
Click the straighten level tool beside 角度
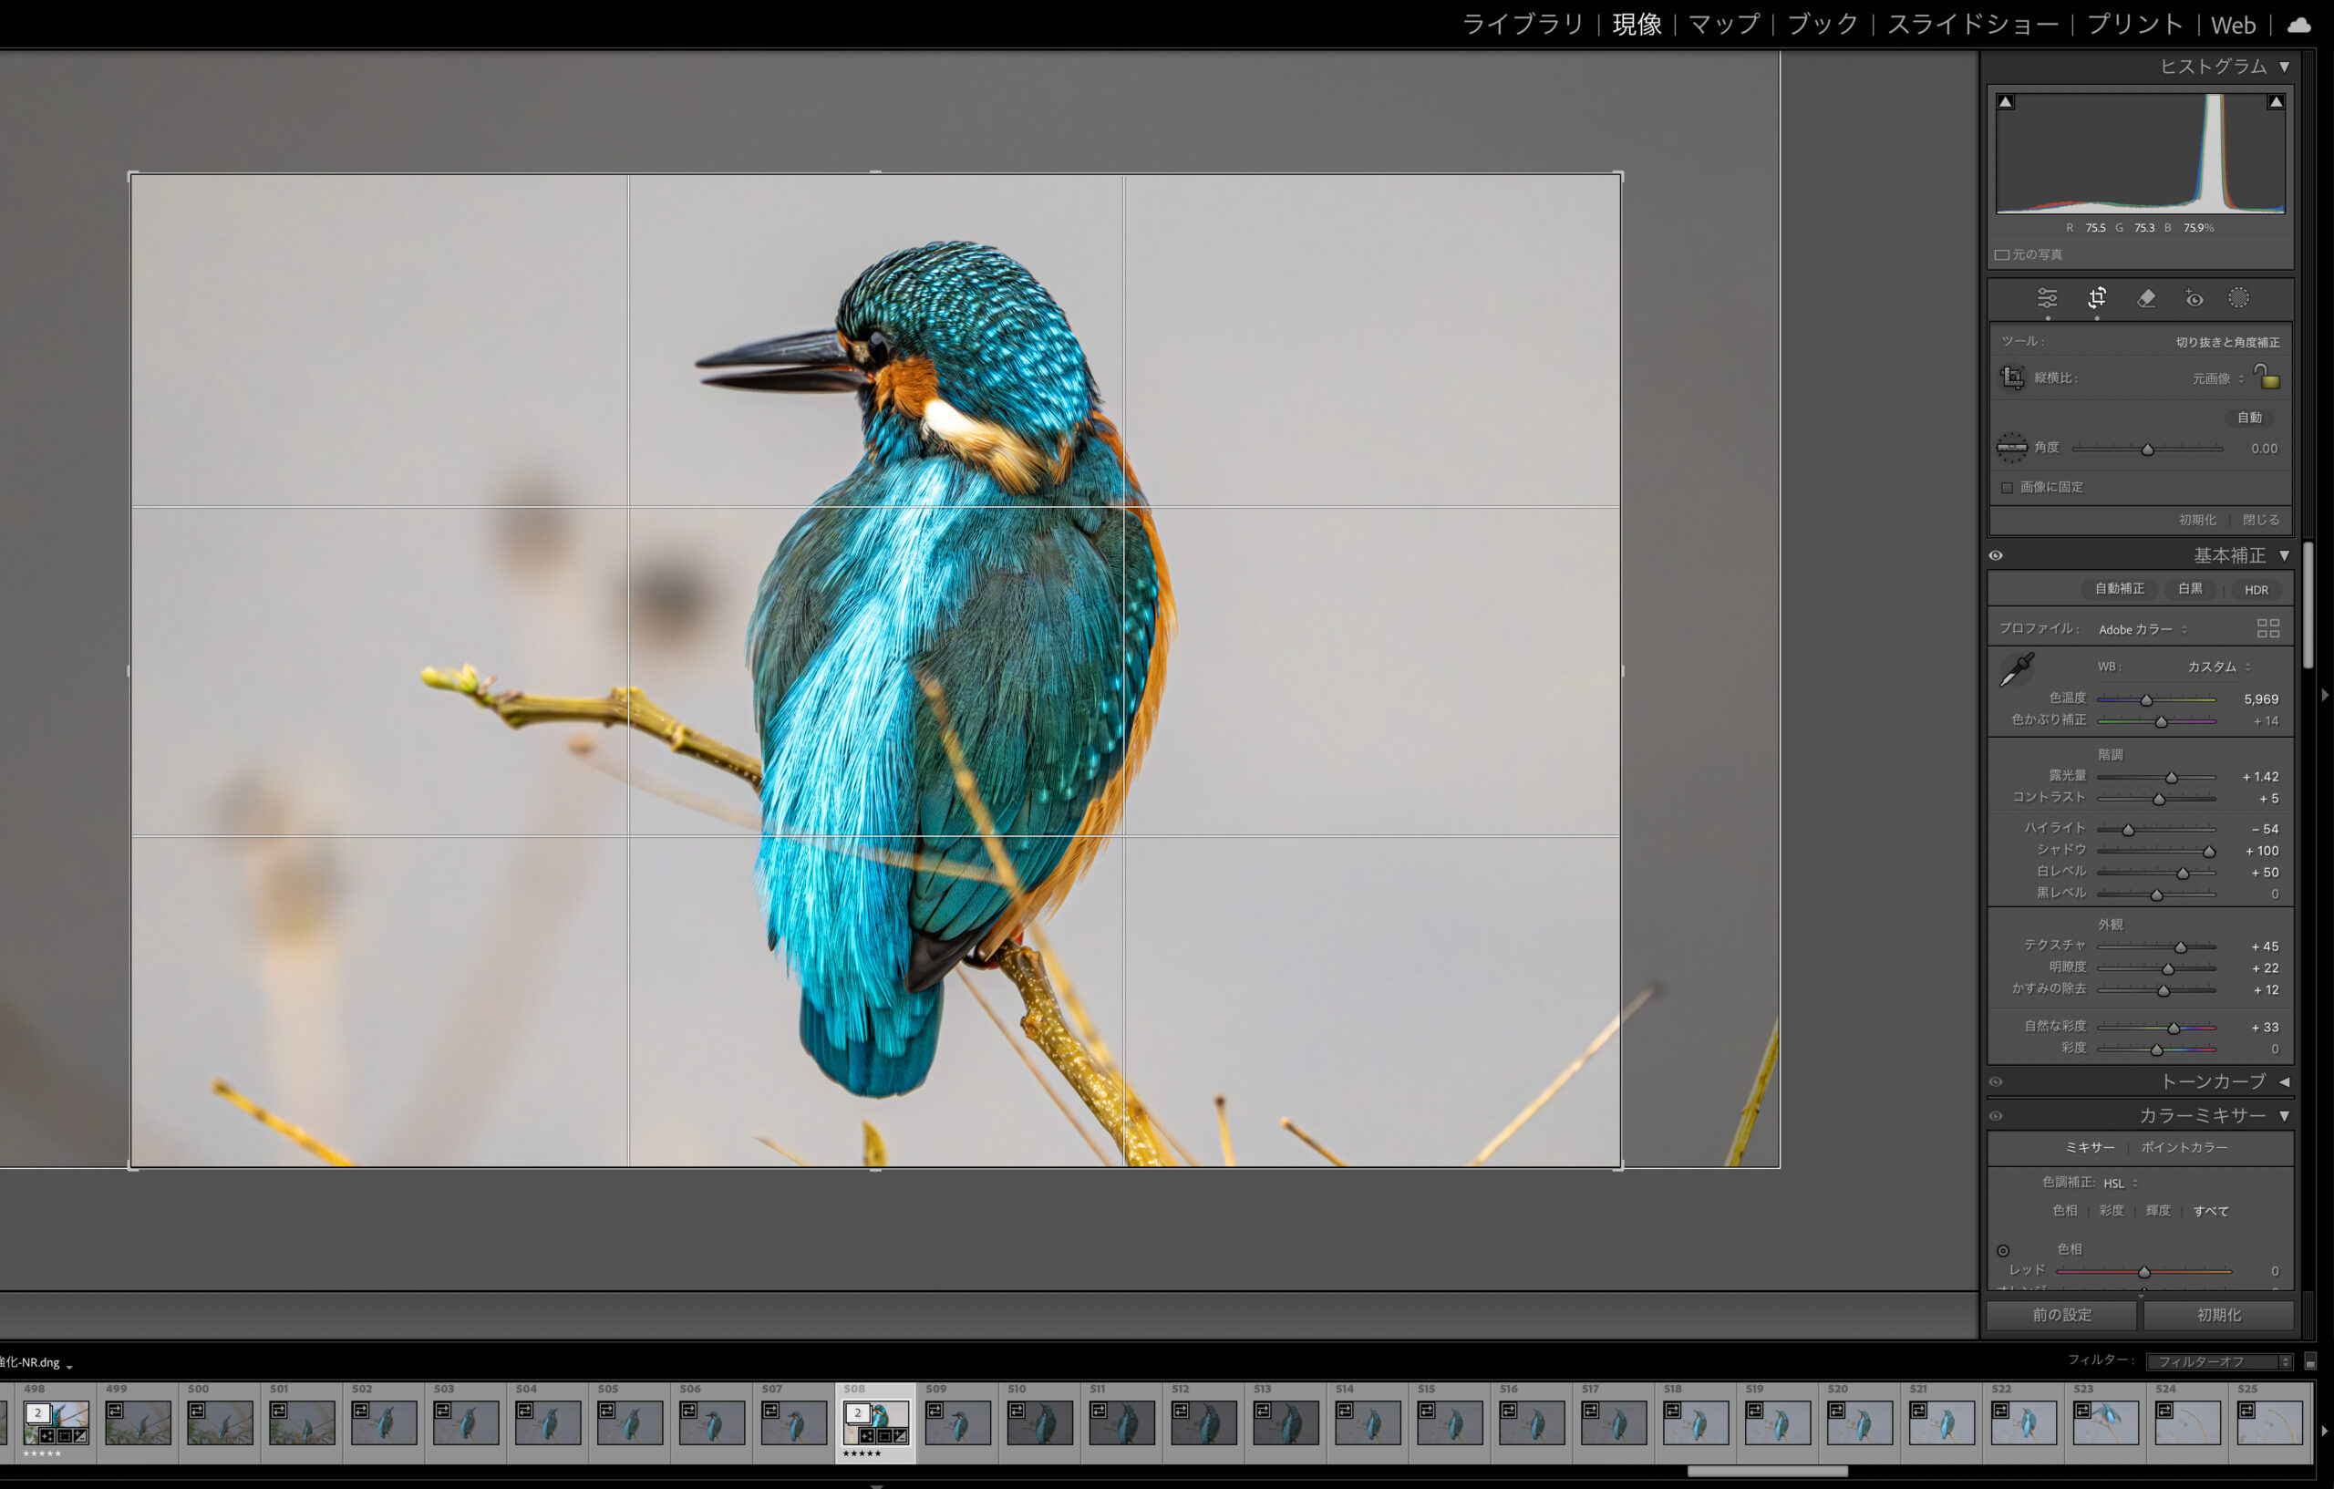tap(2012, 447)
